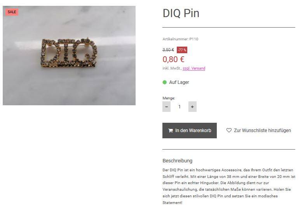Click the heart wishlist icon

[x=229, y=130]
